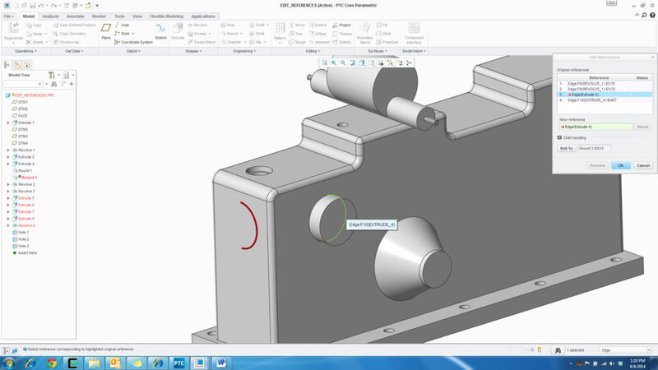Click the Plane datum tool

105,30
